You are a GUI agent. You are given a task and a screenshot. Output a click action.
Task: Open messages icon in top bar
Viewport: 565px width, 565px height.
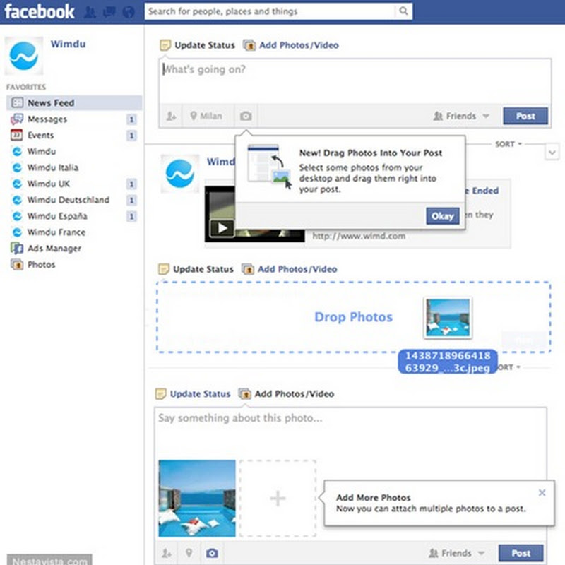[x=109, y=12]
